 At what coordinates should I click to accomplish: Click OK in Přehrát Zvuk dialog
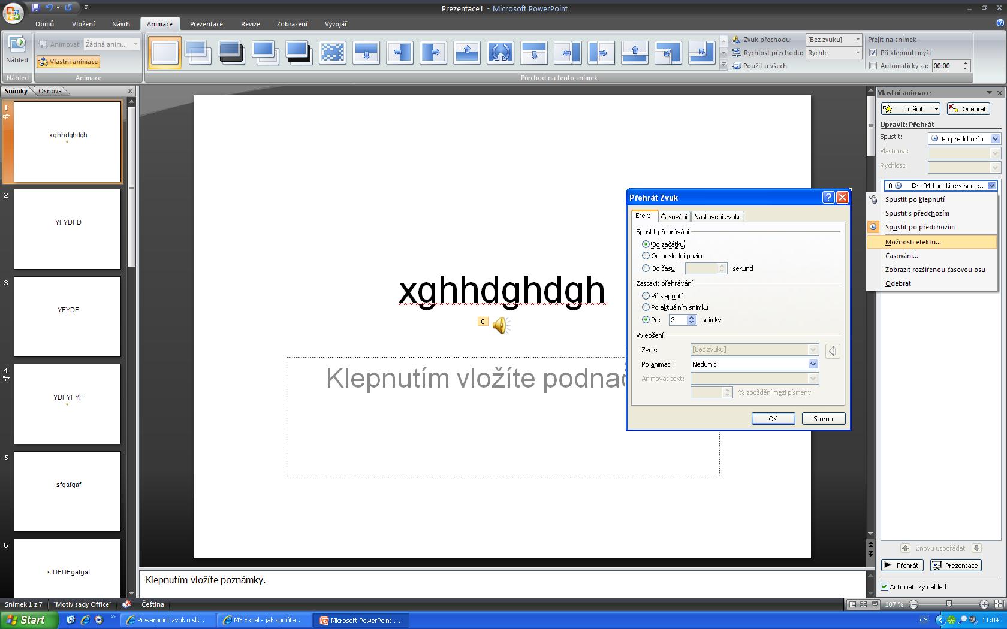coord(773,419)
